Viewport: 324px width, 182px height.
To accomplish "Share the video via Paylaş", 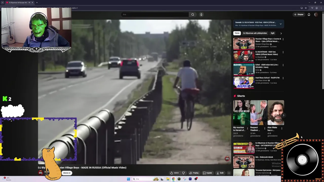I will pyautogui.click(x=194, y=173).
